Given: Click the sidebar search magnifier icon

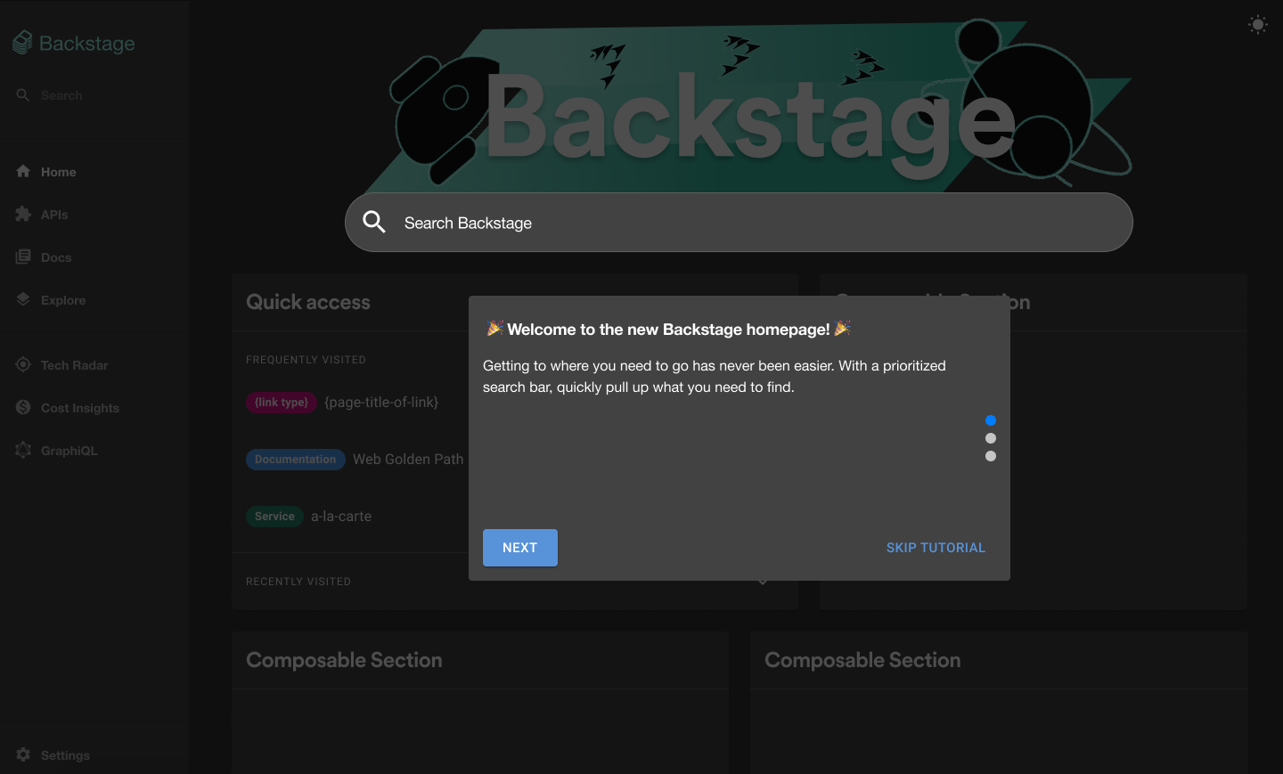Looking at the screenshot, I should (x=23, y=94).
